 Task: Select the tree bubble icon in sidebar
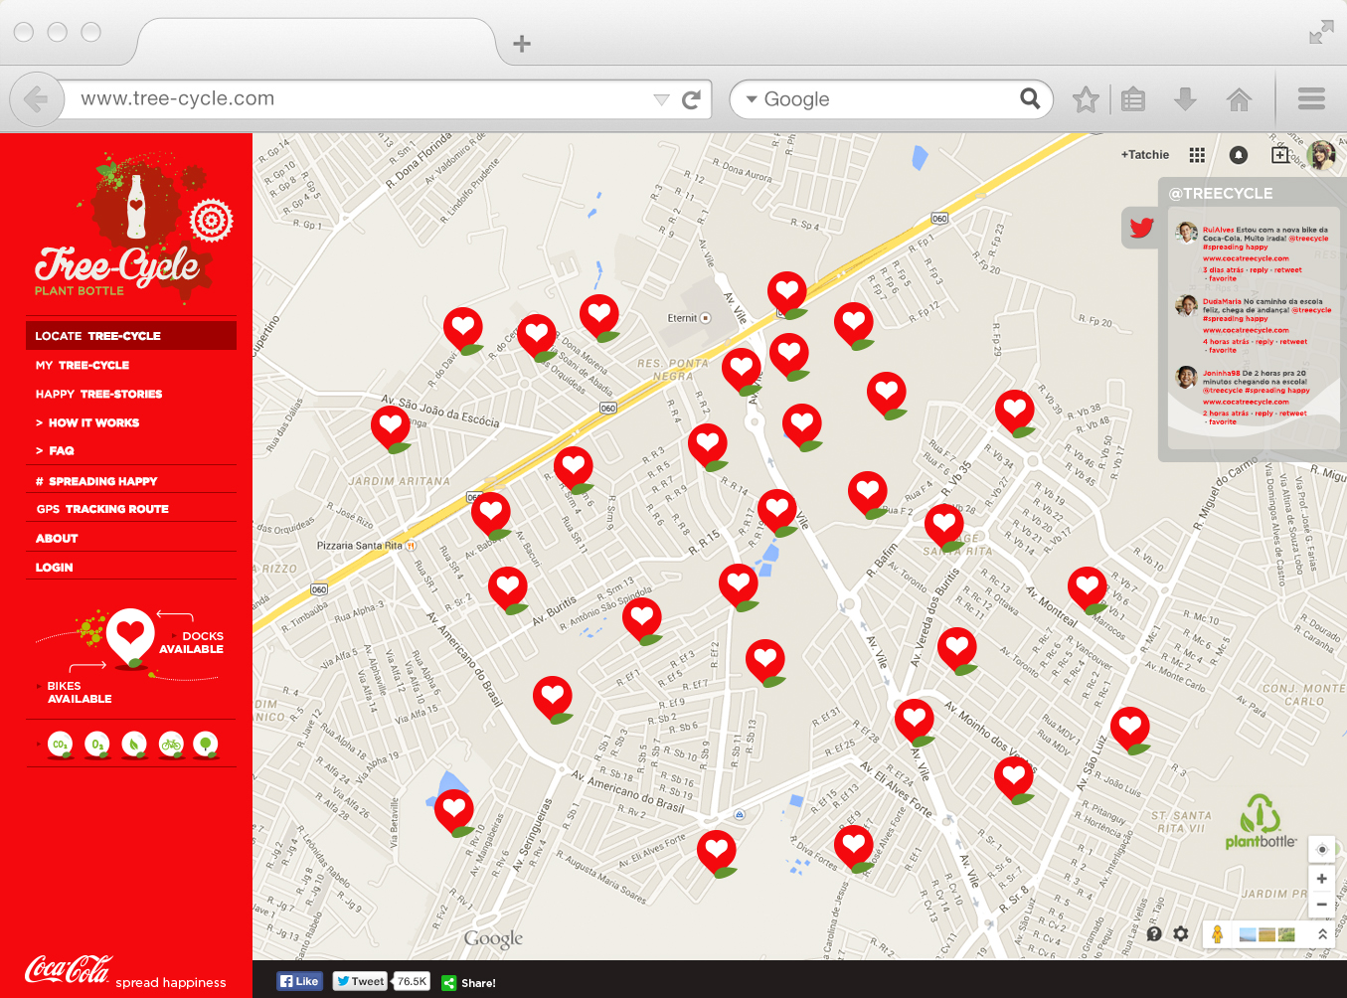pos(206,745)
